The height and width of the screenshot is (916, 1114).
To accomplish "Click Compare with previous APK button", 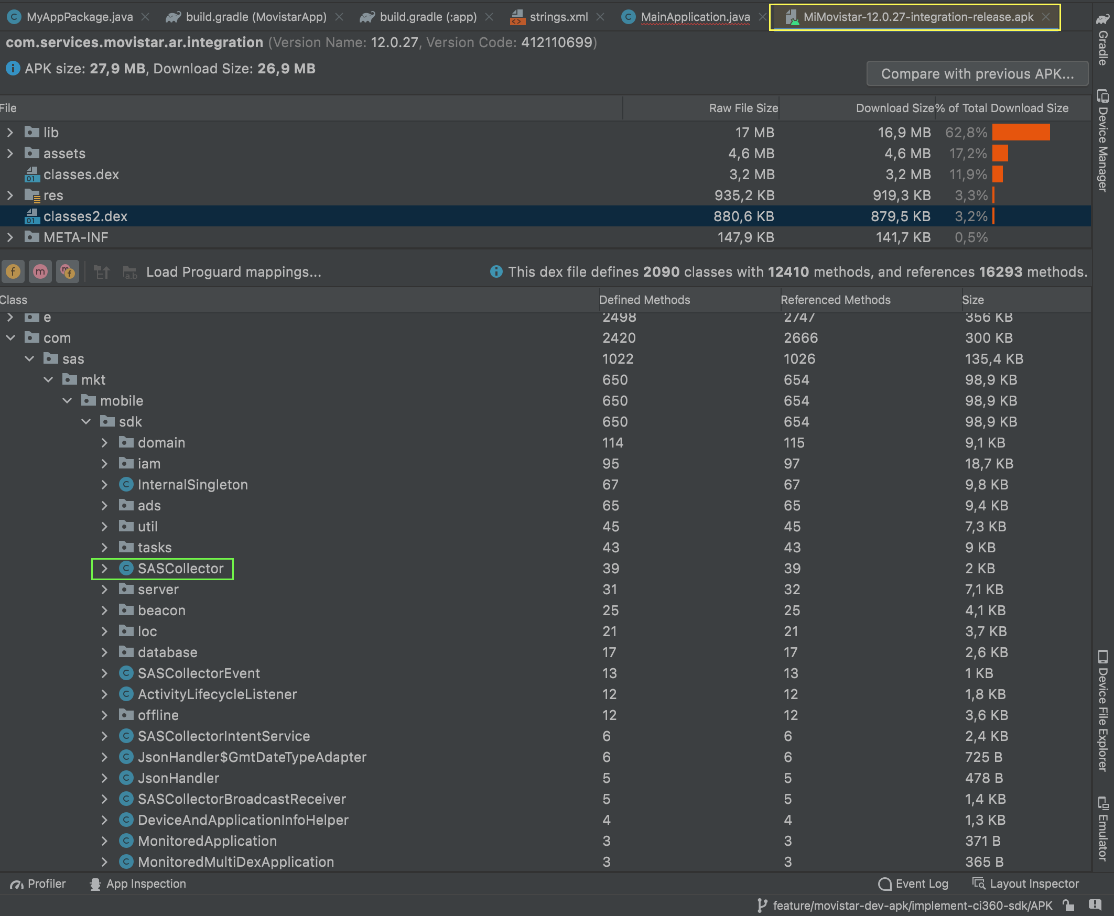I will click(977, 73).
